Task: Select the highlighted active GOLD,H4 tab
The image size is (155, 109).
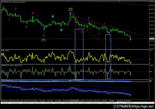Action: [121, 103]
